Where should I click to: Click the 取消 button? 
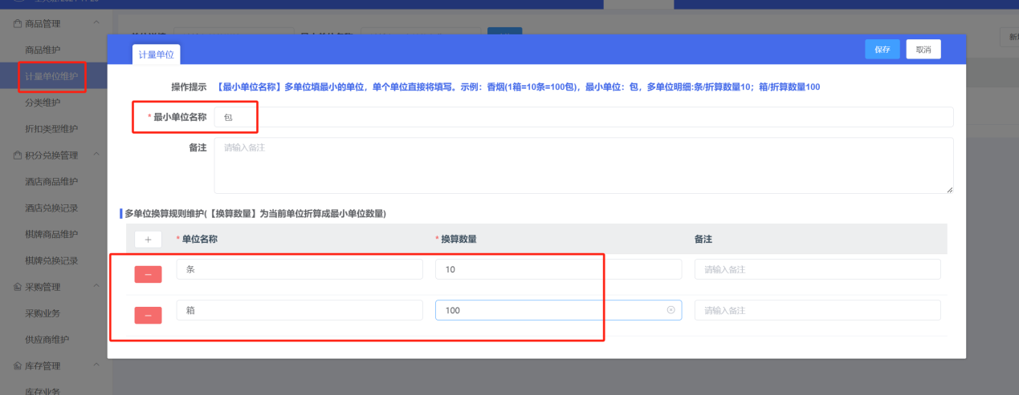click(923, 50)
